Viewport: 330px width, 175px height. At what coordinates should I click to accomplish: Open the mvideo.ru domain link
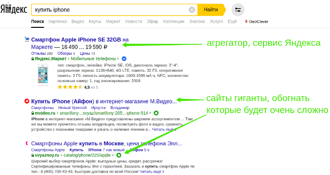point(45,113)
